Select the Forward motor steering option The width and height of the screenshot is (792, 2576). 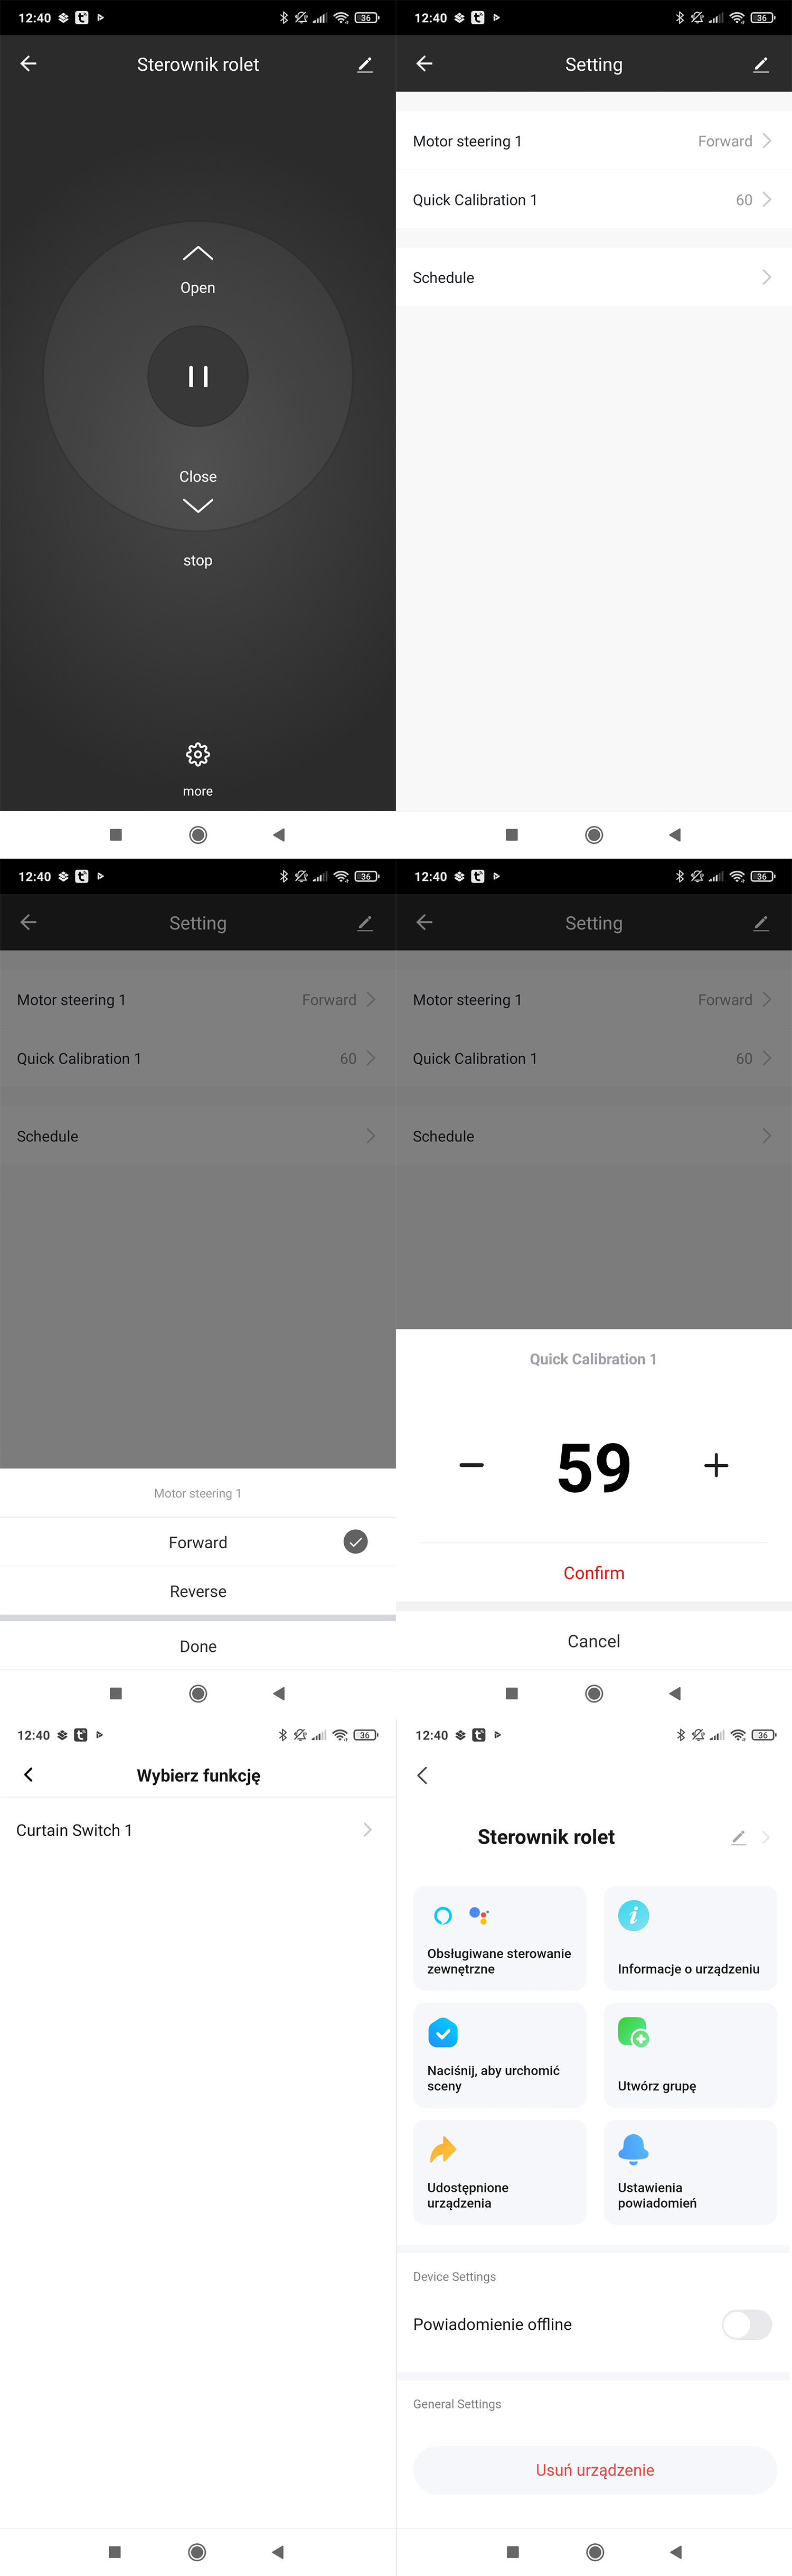198,1542
